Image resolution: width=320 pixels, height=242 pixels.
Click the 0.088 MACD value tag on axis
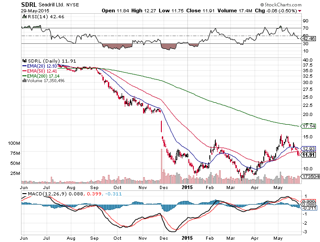point(309,205)
